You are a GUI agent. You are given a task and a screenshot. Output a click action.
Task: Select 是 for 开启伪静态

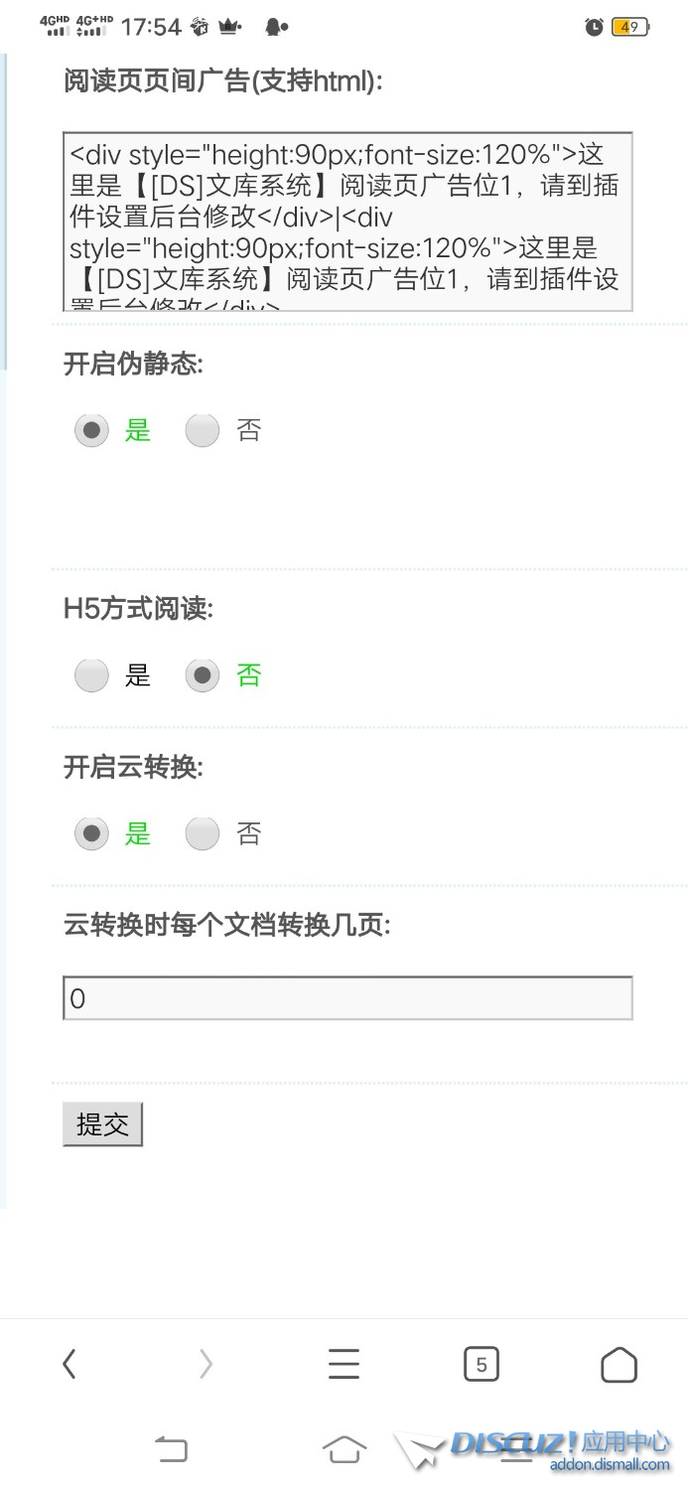(x=91, y=430)
